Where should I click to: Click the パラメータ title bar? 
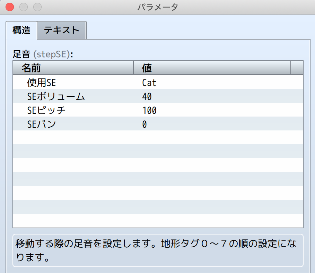158,7
